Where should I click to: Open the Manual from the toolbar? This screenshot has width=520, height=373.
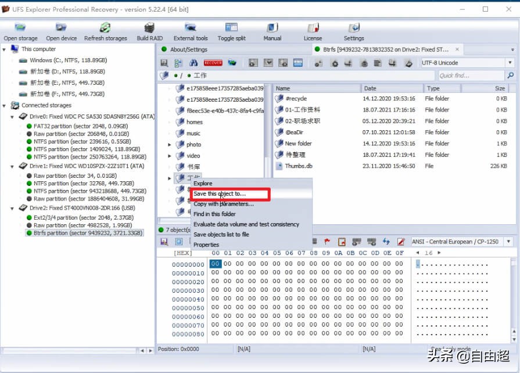point(272,27)
